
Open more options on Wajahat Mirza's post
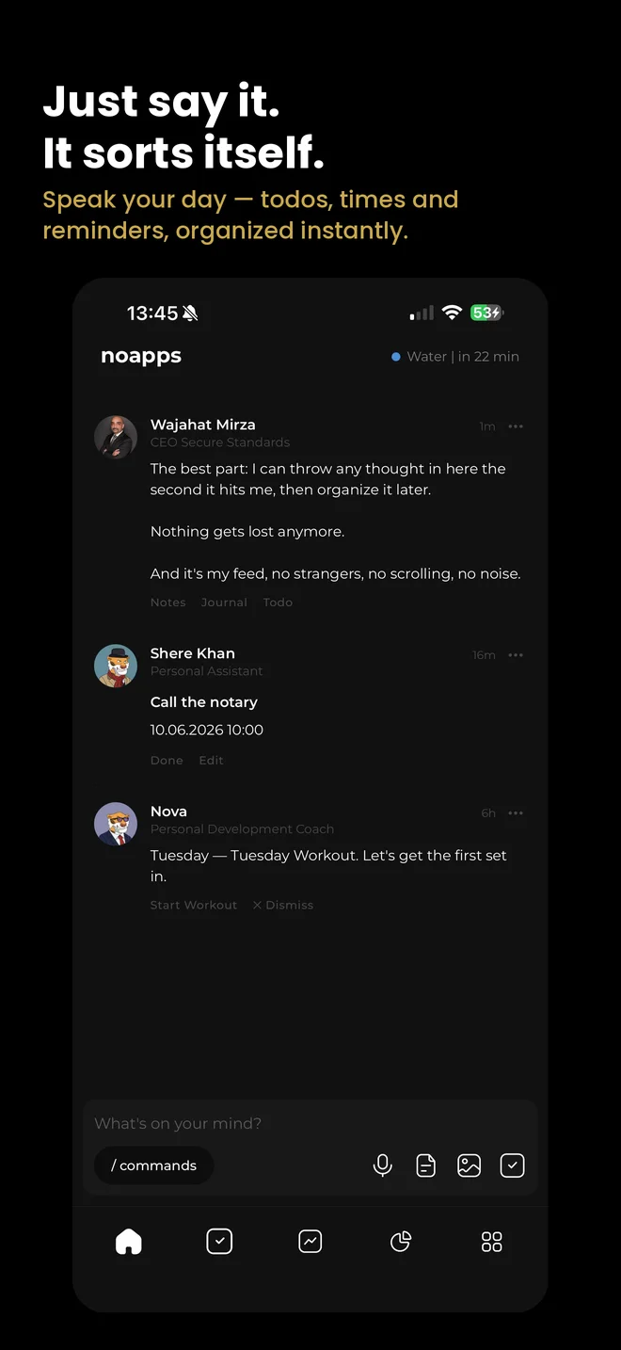(x=516, y=426)
